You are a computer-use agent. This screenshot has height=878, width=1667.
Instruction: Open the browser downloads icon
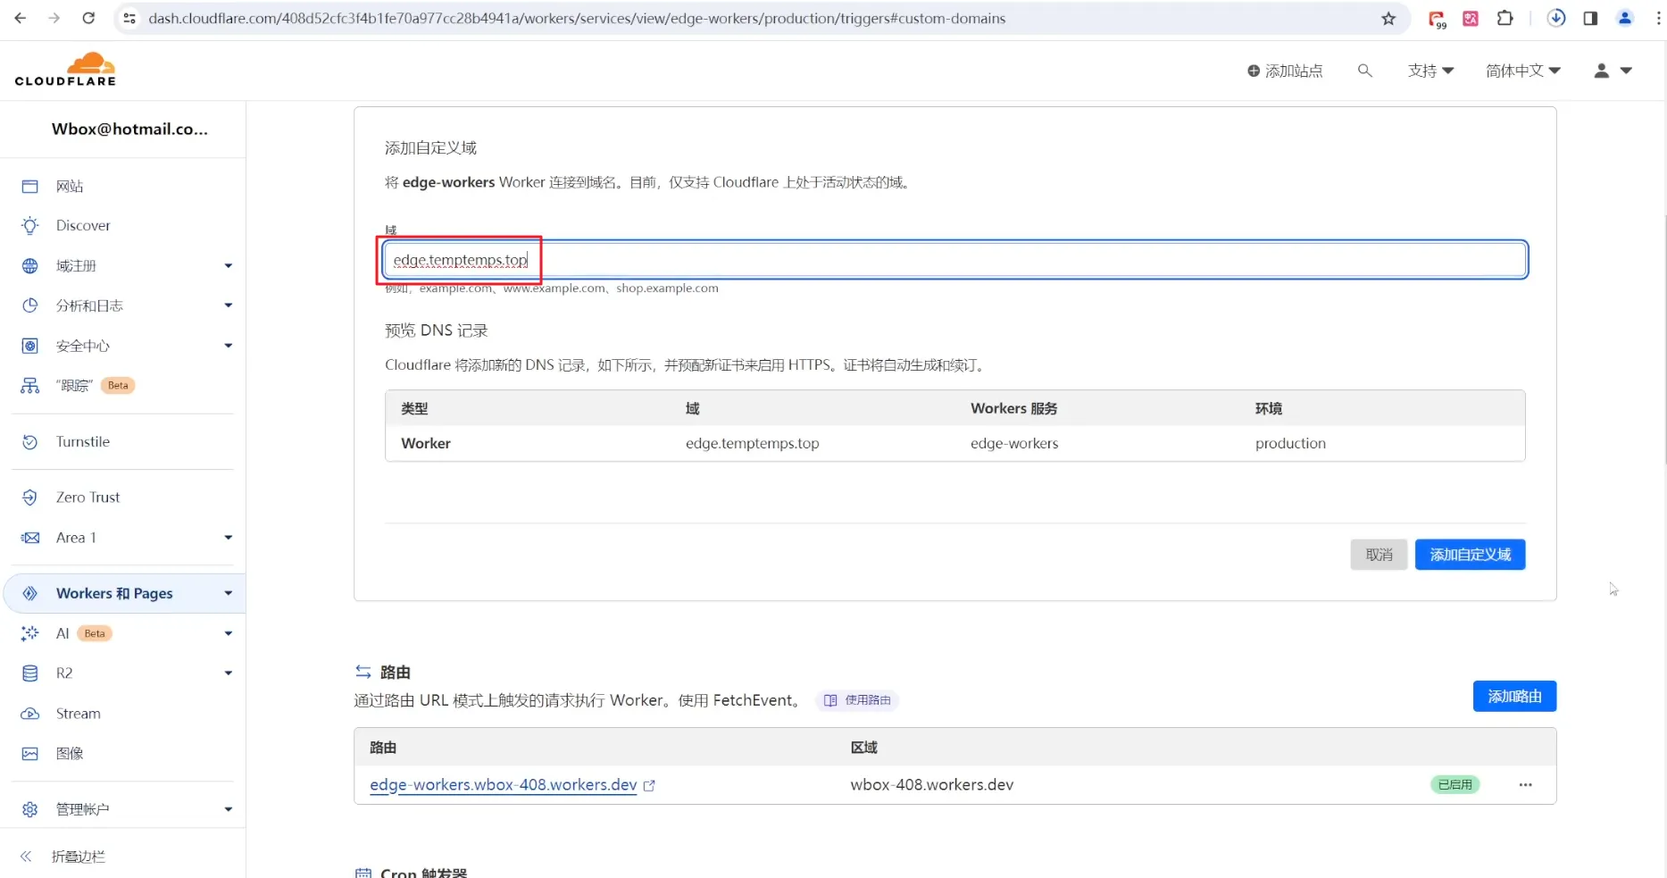click(x=1556, y=18)
